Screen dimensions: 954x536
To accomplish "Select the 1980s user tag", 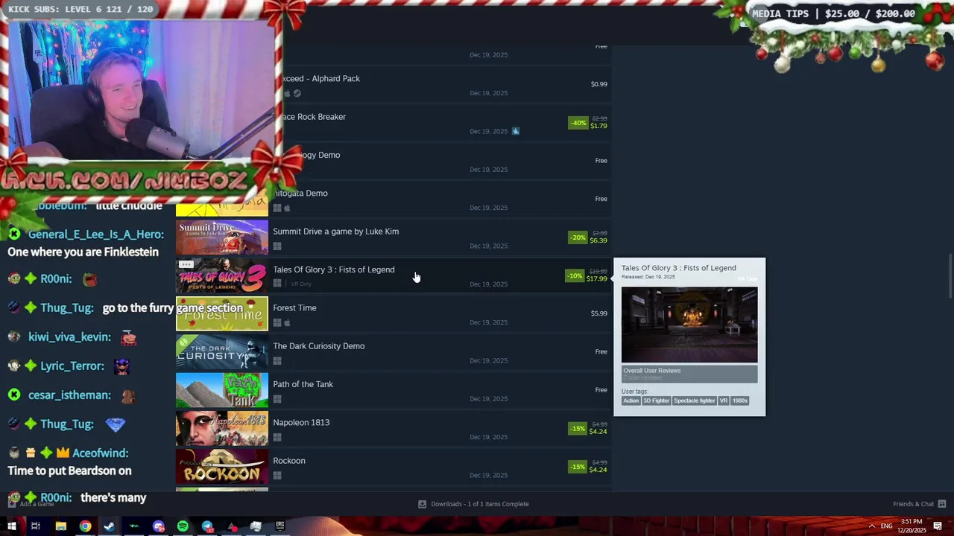I will [739, 401].
